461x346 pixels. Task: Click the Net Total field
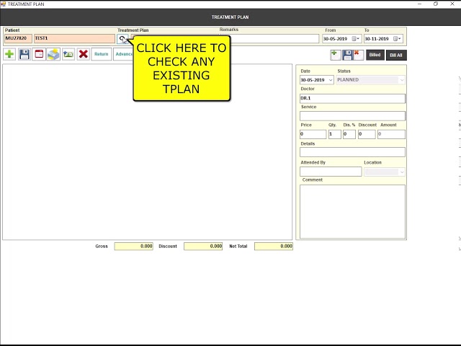pos(274,247)
